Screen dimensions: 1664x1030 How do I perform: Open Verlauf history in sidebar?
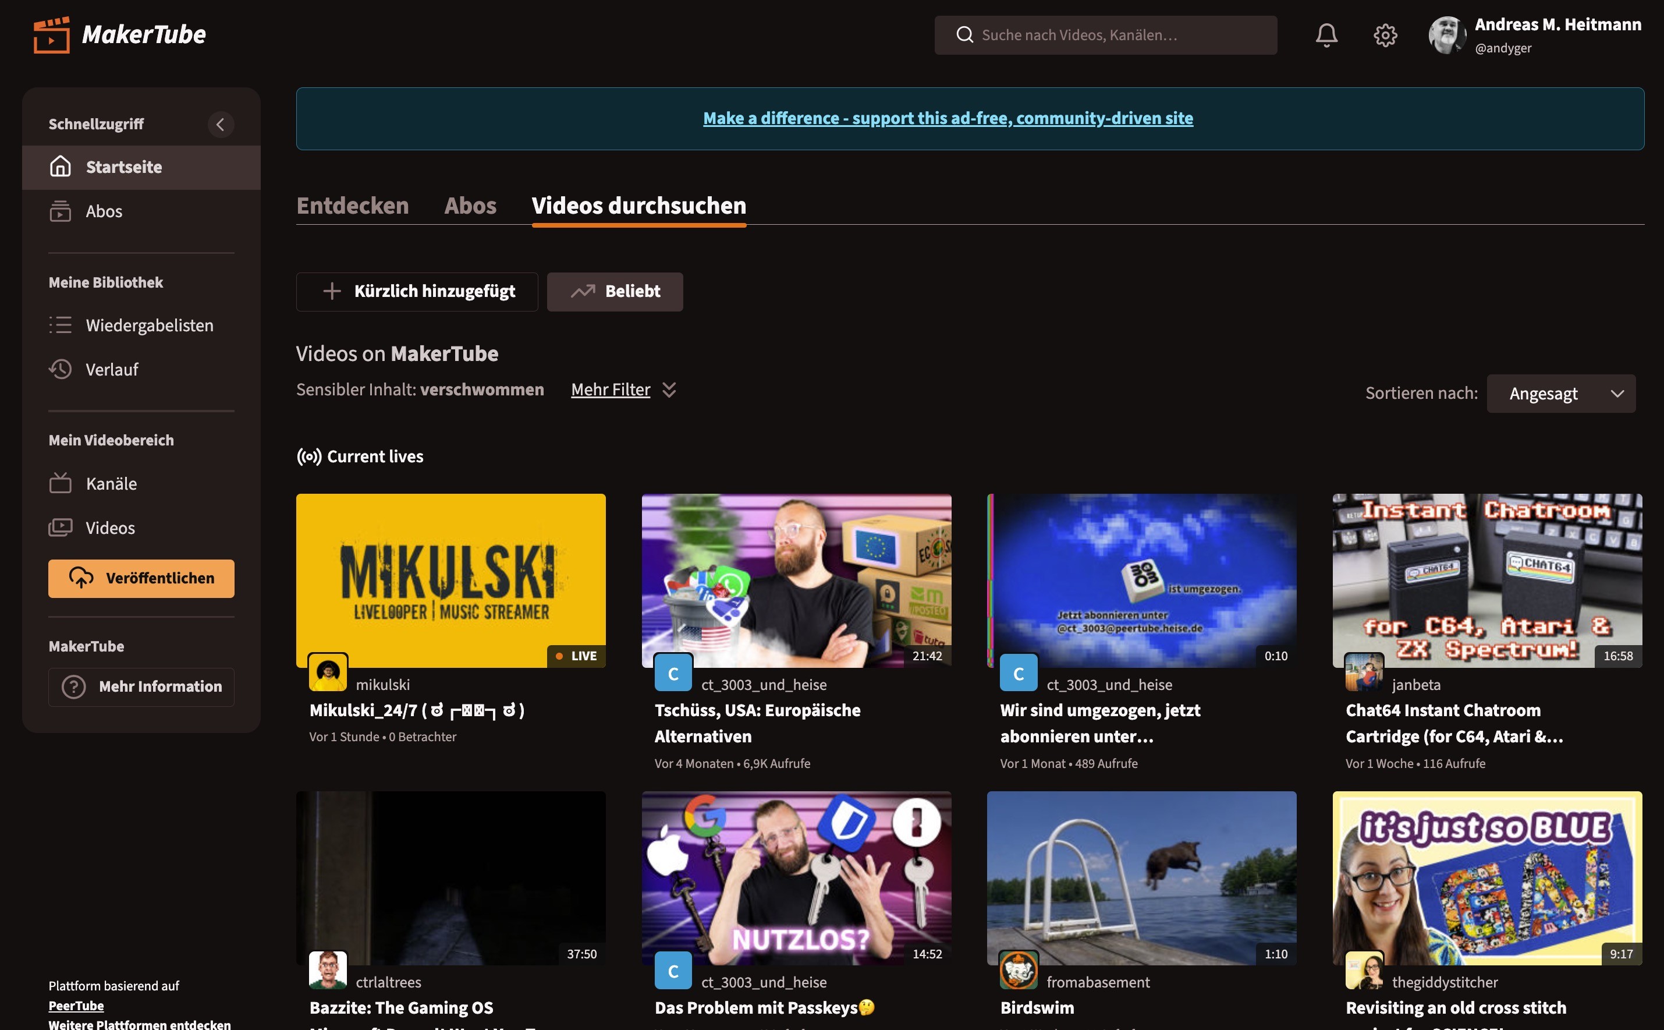point(112,369)
